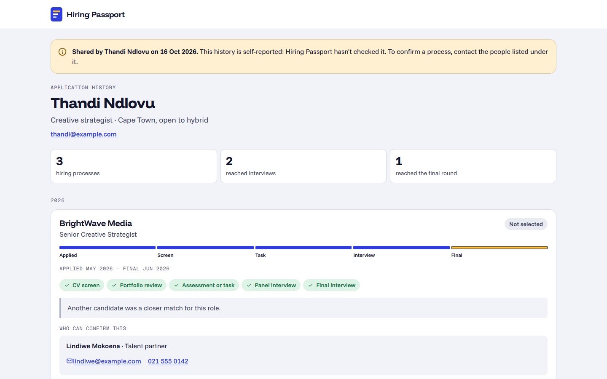Image resolution: width=607 pixels, height=379 pixels.
Task: Click the 'Lindiwe Mokoena' contact name
Action: pos(93,346)
